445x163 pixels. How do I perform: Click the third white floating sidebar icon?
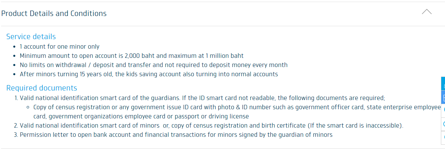(443, 111)
